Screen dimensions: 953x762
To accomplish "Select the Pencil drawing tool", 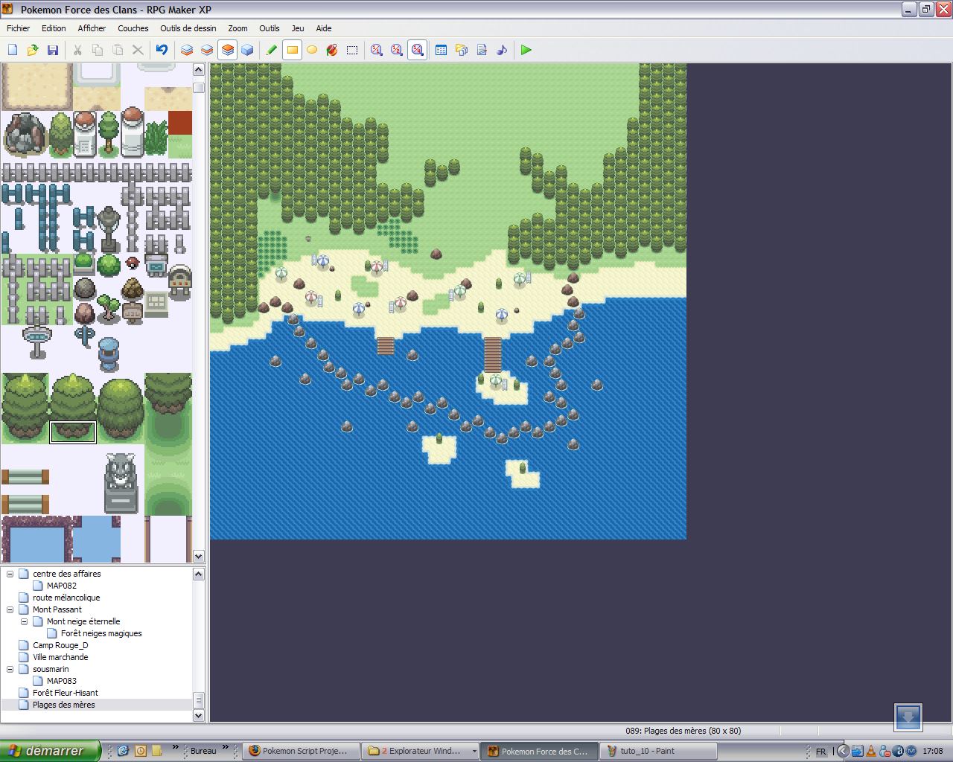I will 272,50.
